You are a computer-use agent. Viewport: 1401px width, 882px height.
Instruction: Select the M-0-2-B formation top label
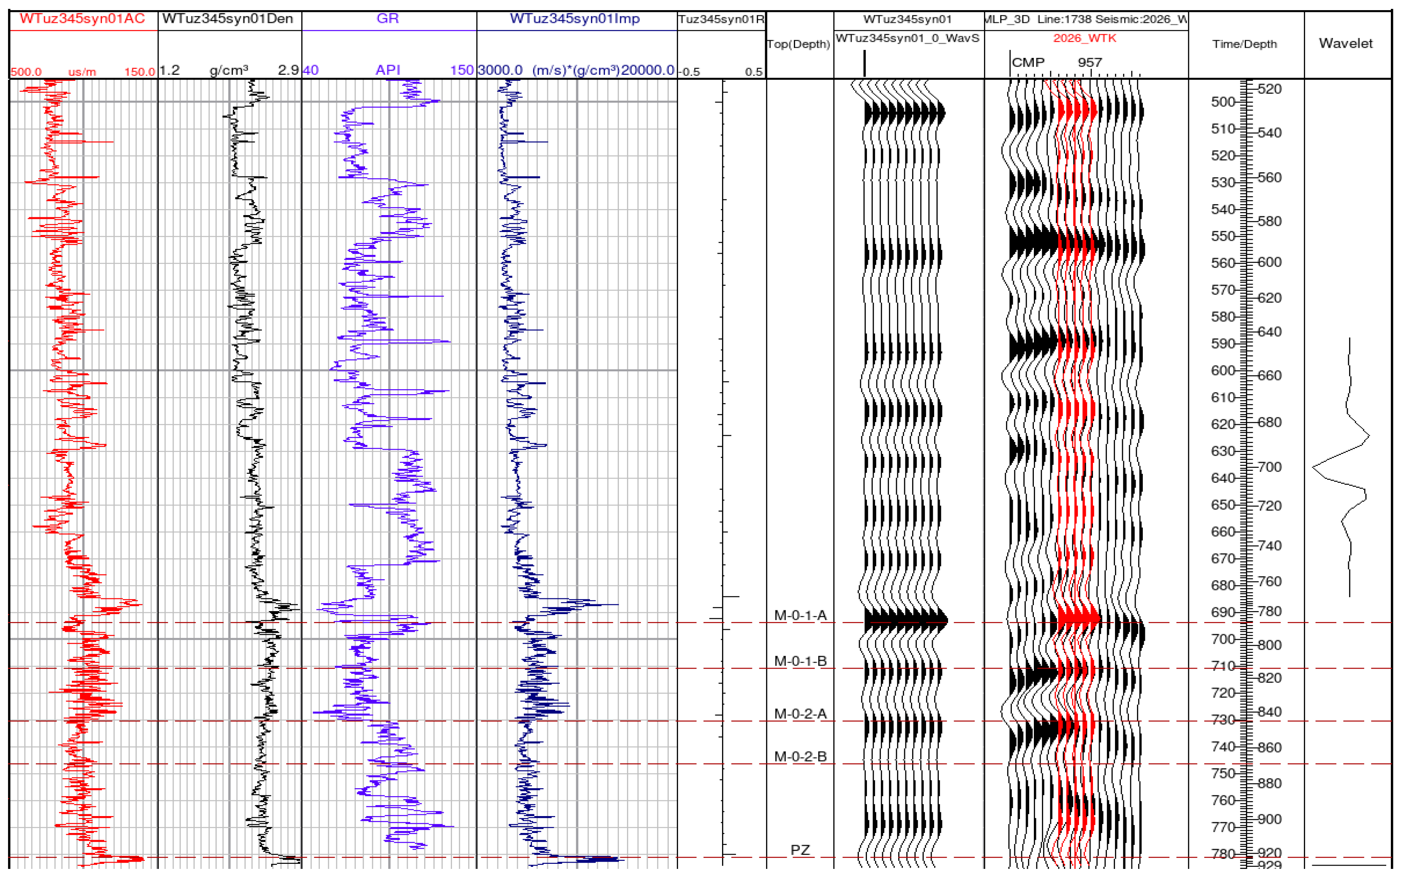(800, 756)
